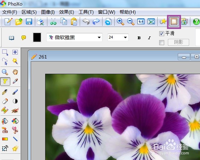Click the yellow speech bubble icon
This screenshot has width=200, height=160.
24,38
